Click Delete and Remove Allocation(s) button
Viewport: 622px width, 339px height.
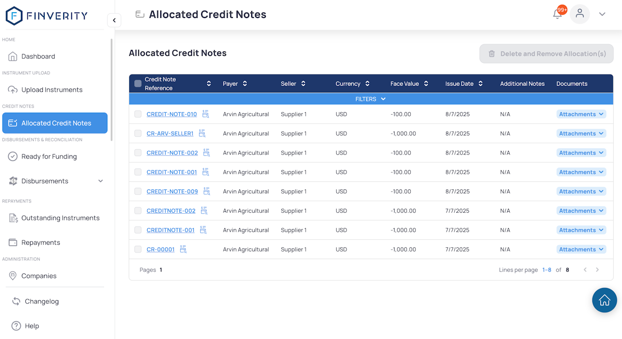point(547,54)
